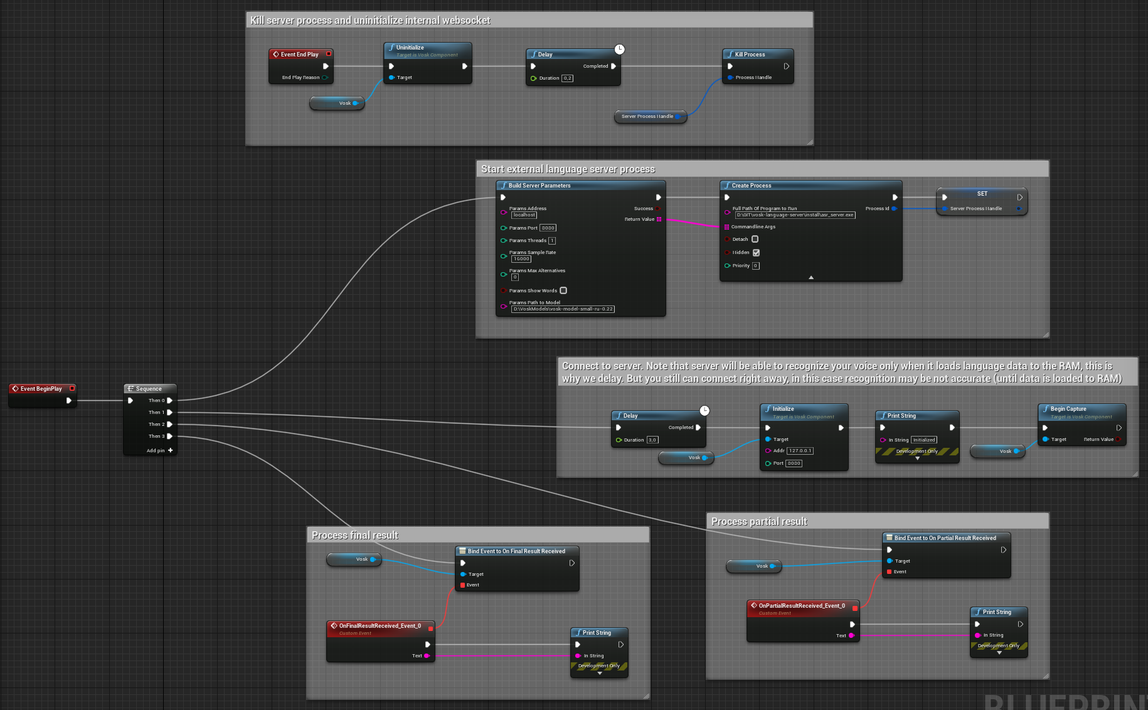Click Event End Play execution output pin
The width and height of the screenshot is (1148, 710).
coord(326,66)
